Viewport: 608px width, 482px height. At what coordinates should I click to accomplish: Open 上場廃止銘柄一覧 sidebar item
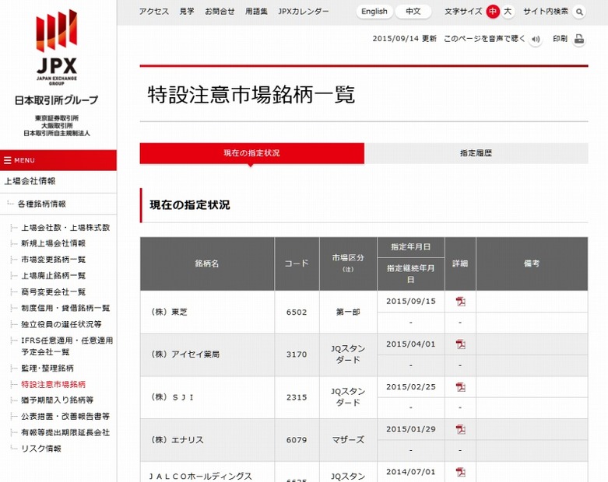point(54,276)
